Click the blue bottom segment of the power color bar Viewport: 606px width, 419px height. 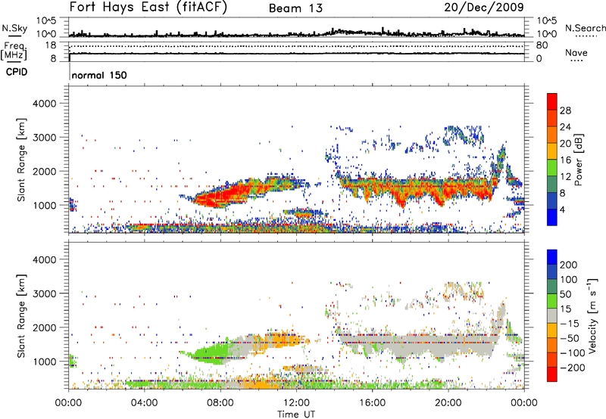pyautogui.click(x=552, y=217)
